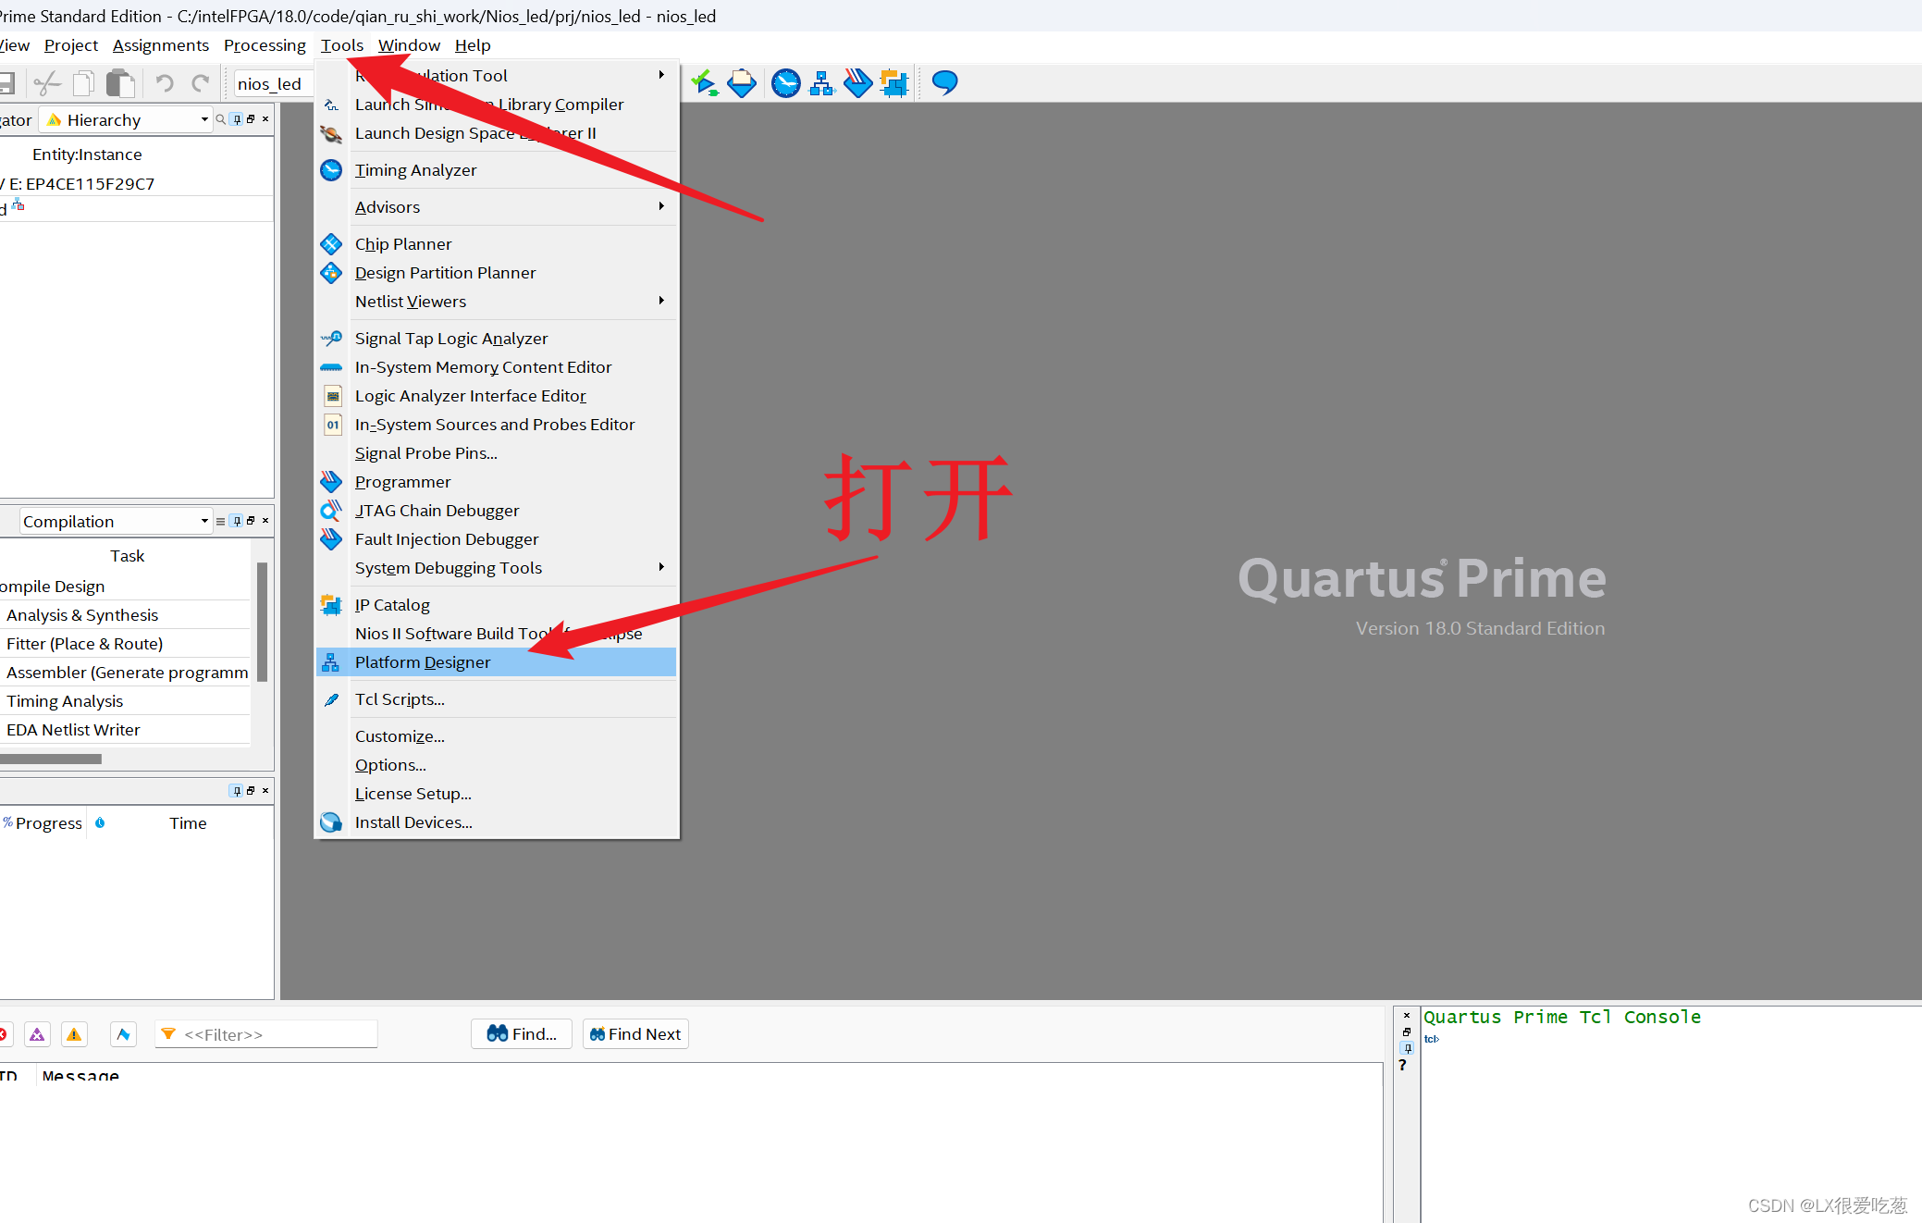Viewport: 1922px width, 1223px height.
Task: Pin the Hierarchy navigator panel
Action: tap(237, 119)
